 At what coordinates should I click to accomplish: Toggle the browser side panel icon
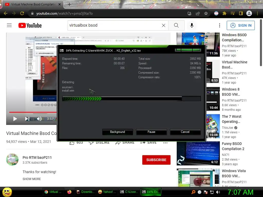click(241, 13)
